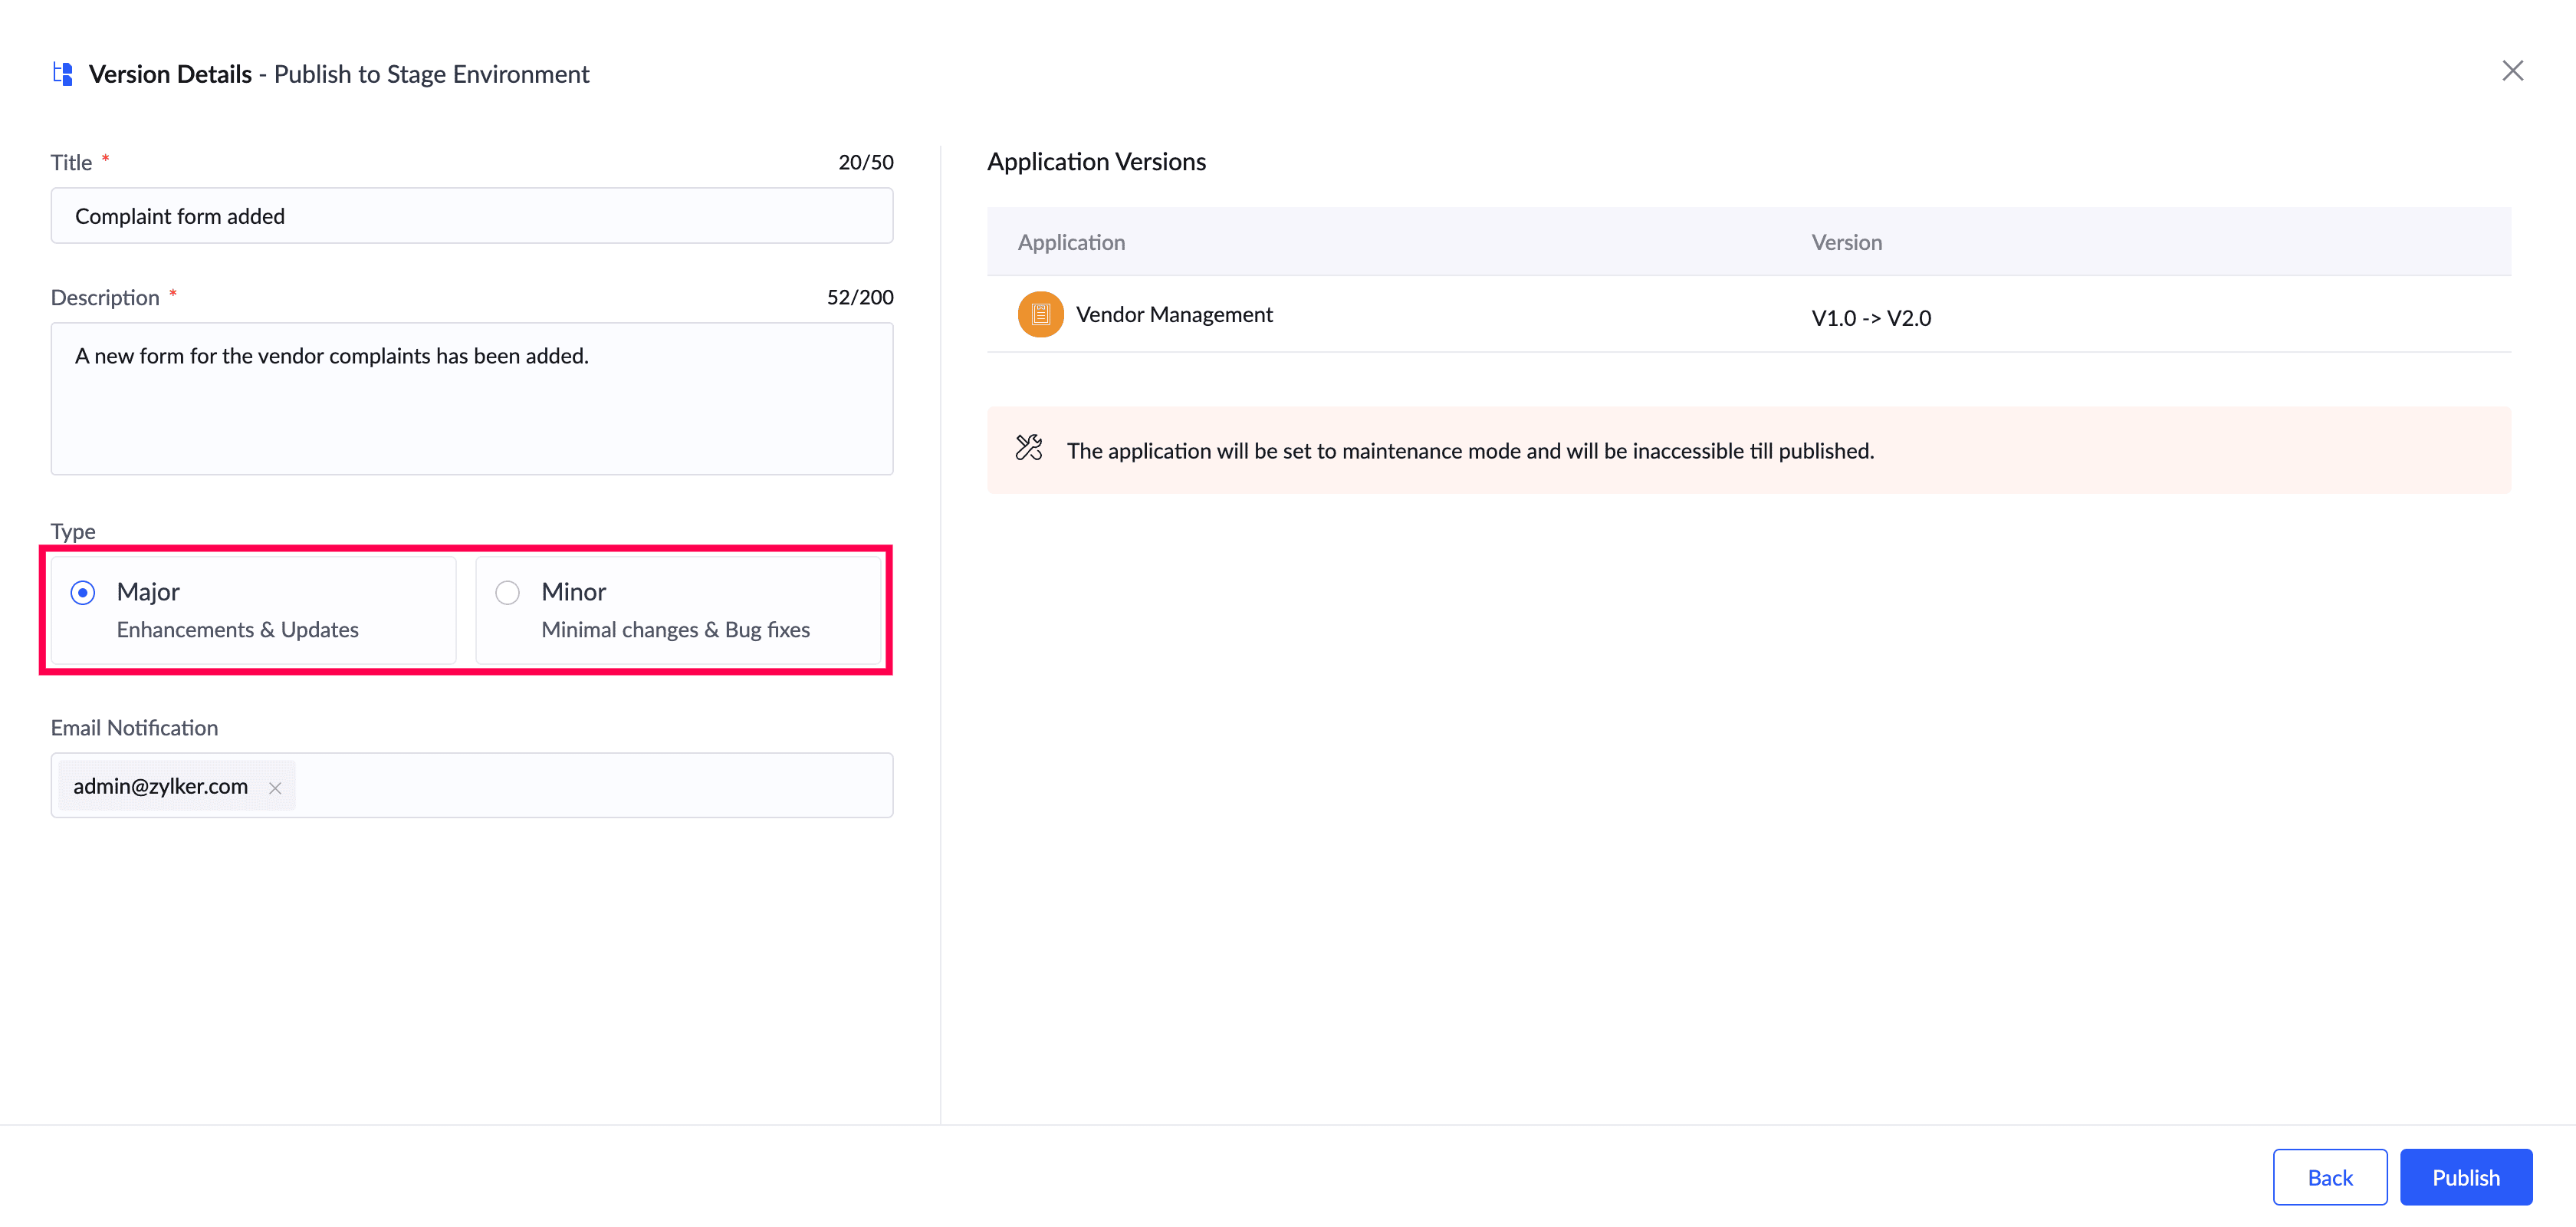Remove admin@zylker.com from email notification
The height and width of the screenshot is (1227, 2576).
tap(275, 788)
